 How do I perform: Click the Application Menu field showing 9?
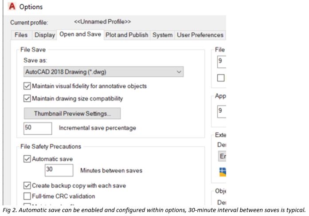point(222,111)
